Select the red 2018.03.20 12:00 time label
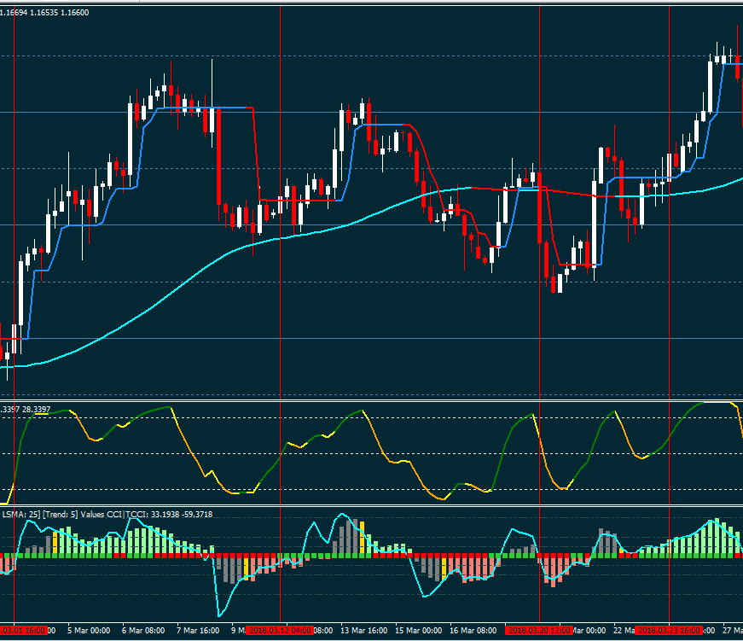743x641 pixels. pos(539,631)
